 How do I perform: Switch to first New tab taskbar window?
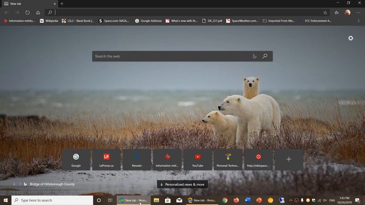tap(133, 200)
